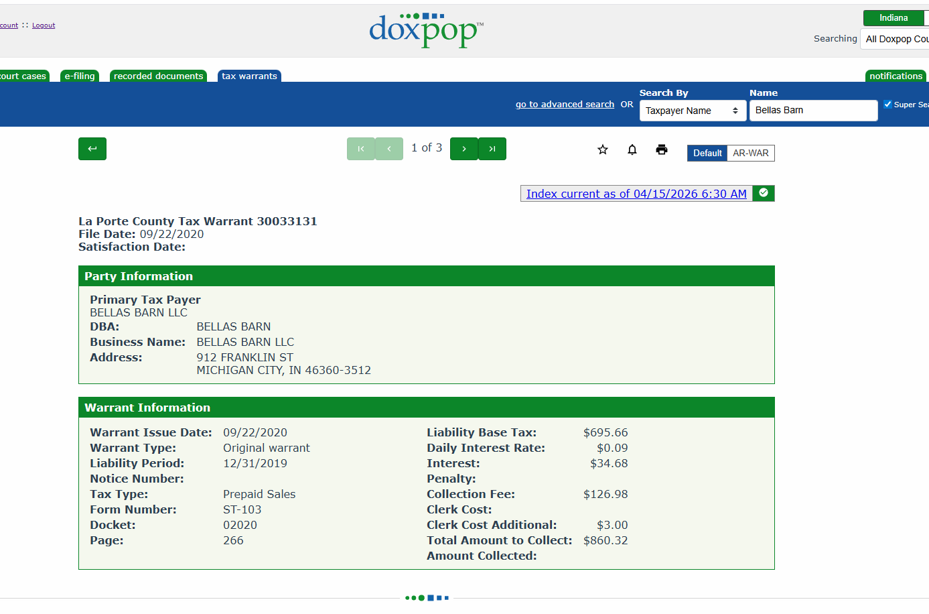
Task: Click the 1 of 3 page indicator
Action: 427,147
